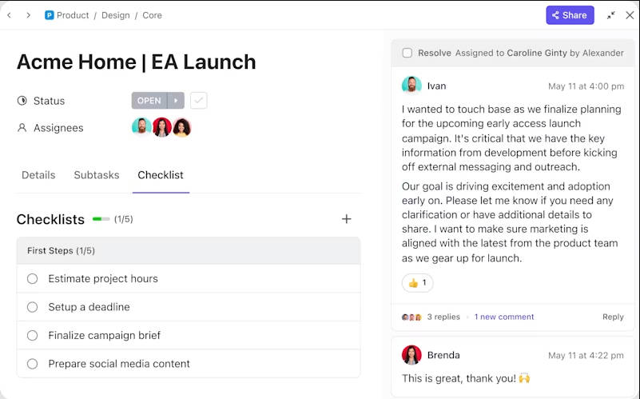The width and height of the screenshot is (640, 399).
Task: Click the Acme Home | EA Launch title
Action: [137, 62]
